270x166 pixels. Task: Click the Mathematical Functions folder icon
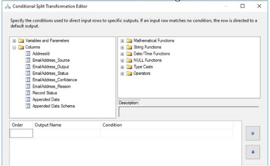[129, 41]
